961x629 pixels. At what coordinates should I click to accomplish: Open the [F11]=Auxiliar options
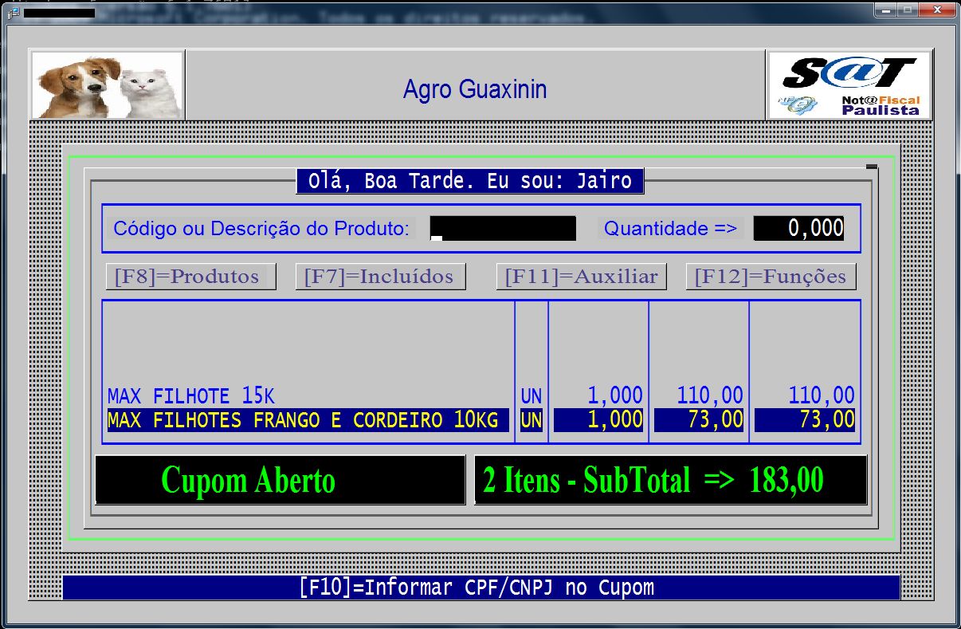[x=581, y=277]
